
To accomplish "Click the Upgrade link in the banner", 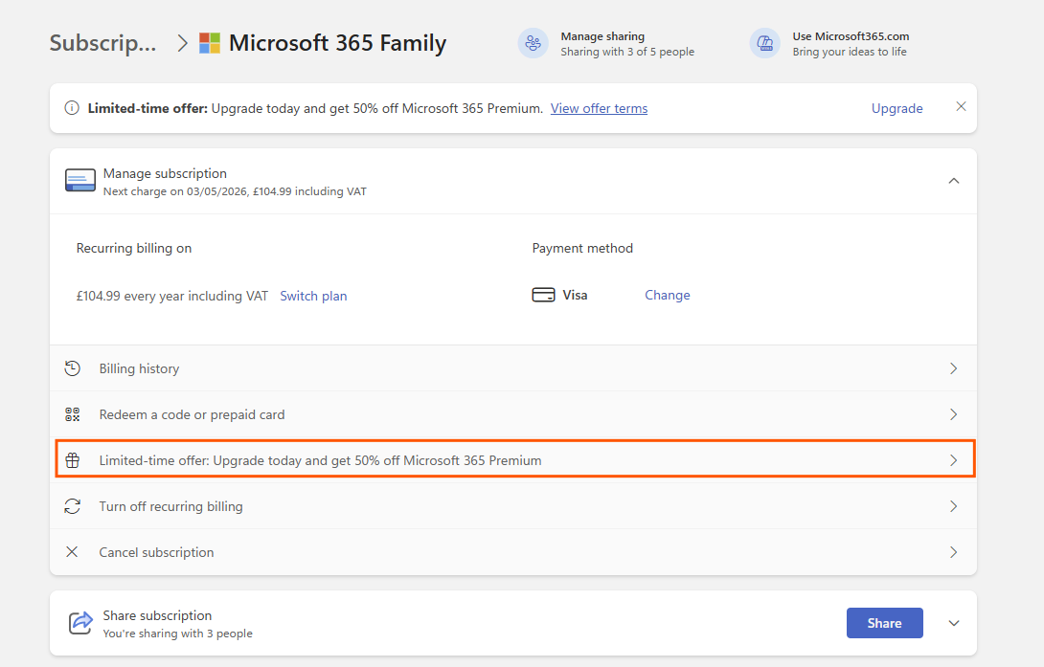I will click(x=896, y=108).
